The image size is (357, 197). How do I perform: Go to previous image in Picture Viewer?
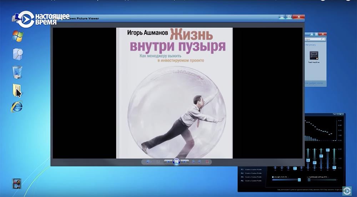[168, 162]
